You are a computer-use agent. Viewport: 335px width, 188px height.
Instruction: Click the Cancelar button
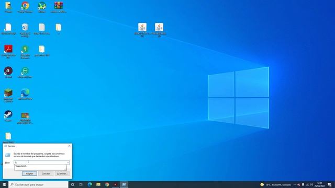pos(46,174)
